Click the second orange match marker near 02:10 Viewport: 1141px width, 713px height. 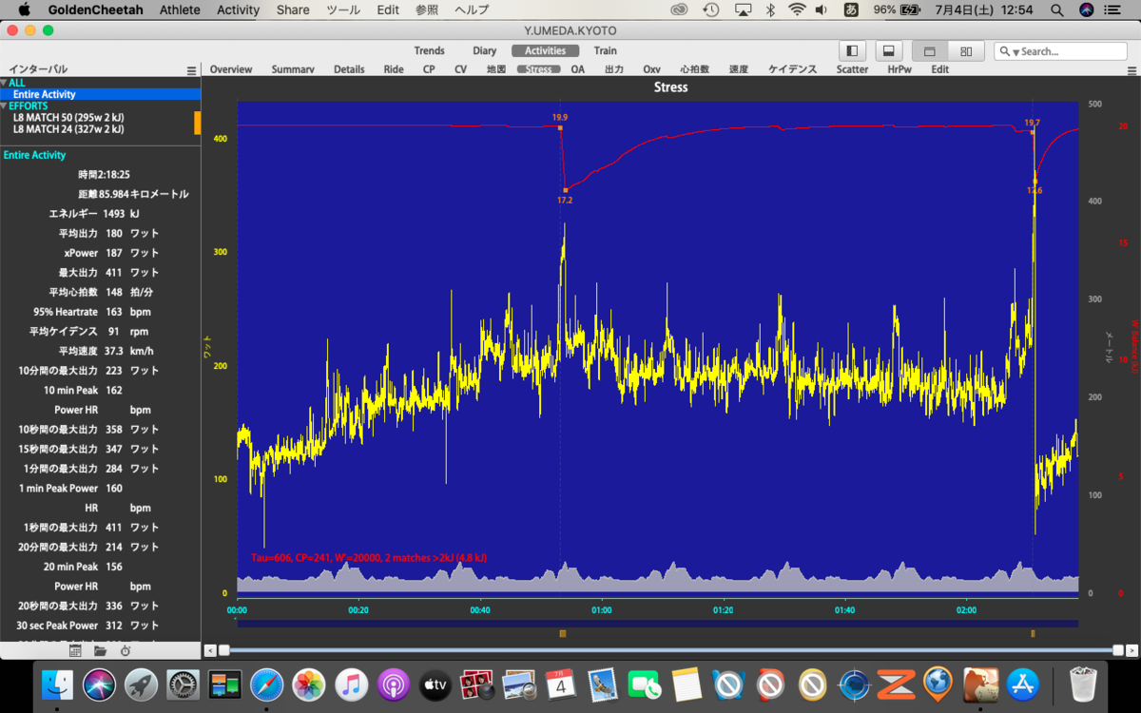[1033, 633]
